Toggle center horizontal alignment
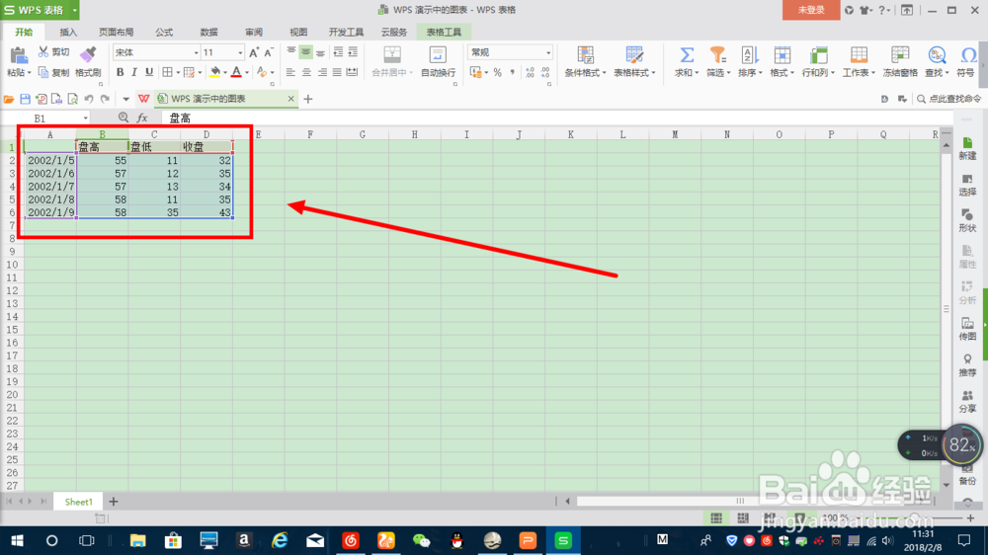This screenshot has width=988, height=555. coord(306,72)
